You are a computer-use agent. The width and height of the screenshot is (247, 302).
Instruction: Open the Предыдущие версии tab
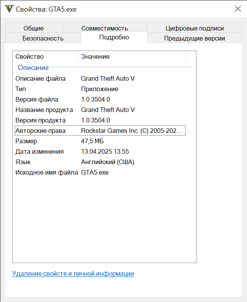[194, 38]
